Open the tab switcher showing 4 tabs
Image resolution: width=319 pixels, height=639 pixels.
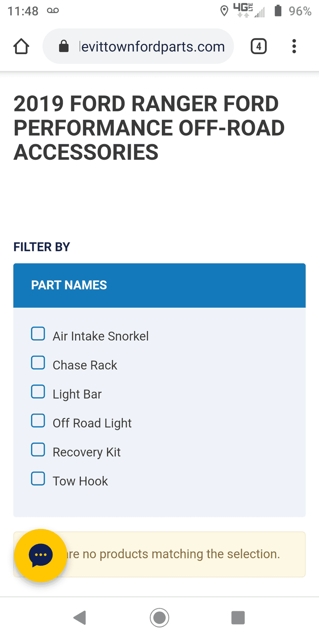pyautogui.click(x=259, y=46)
